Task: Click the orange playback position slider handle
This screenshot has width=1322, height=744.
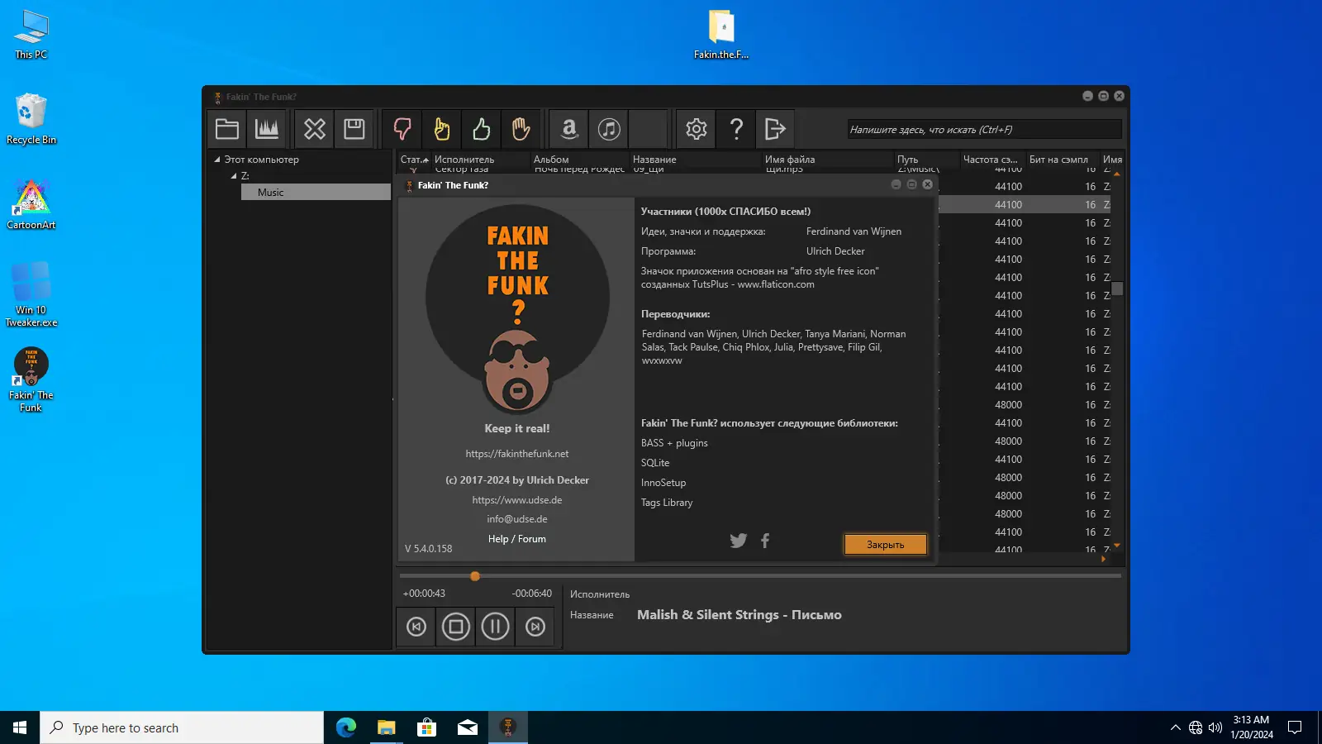Action: coord(475,576)
